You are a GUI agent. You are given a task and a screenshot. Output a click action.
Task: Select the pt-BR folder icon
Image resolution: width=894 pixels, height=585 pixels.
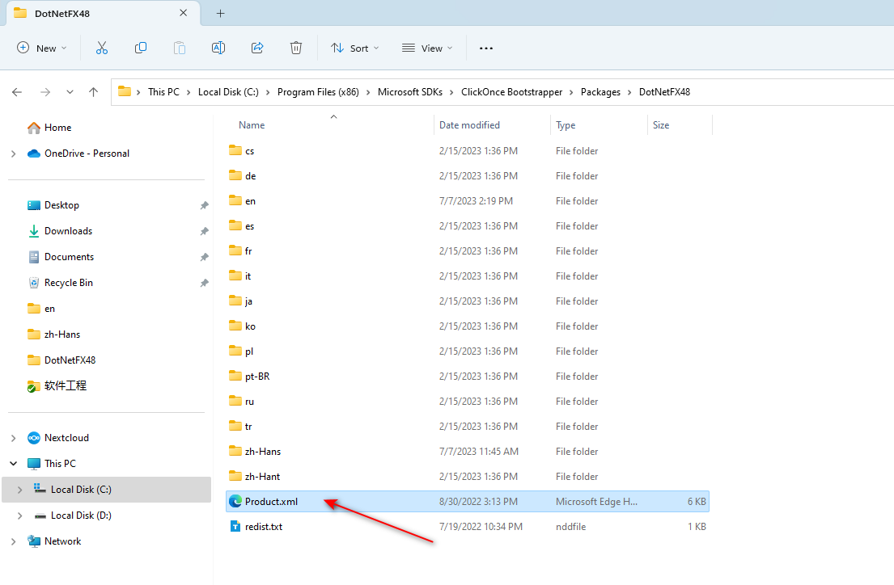click(x=235, y=376)
